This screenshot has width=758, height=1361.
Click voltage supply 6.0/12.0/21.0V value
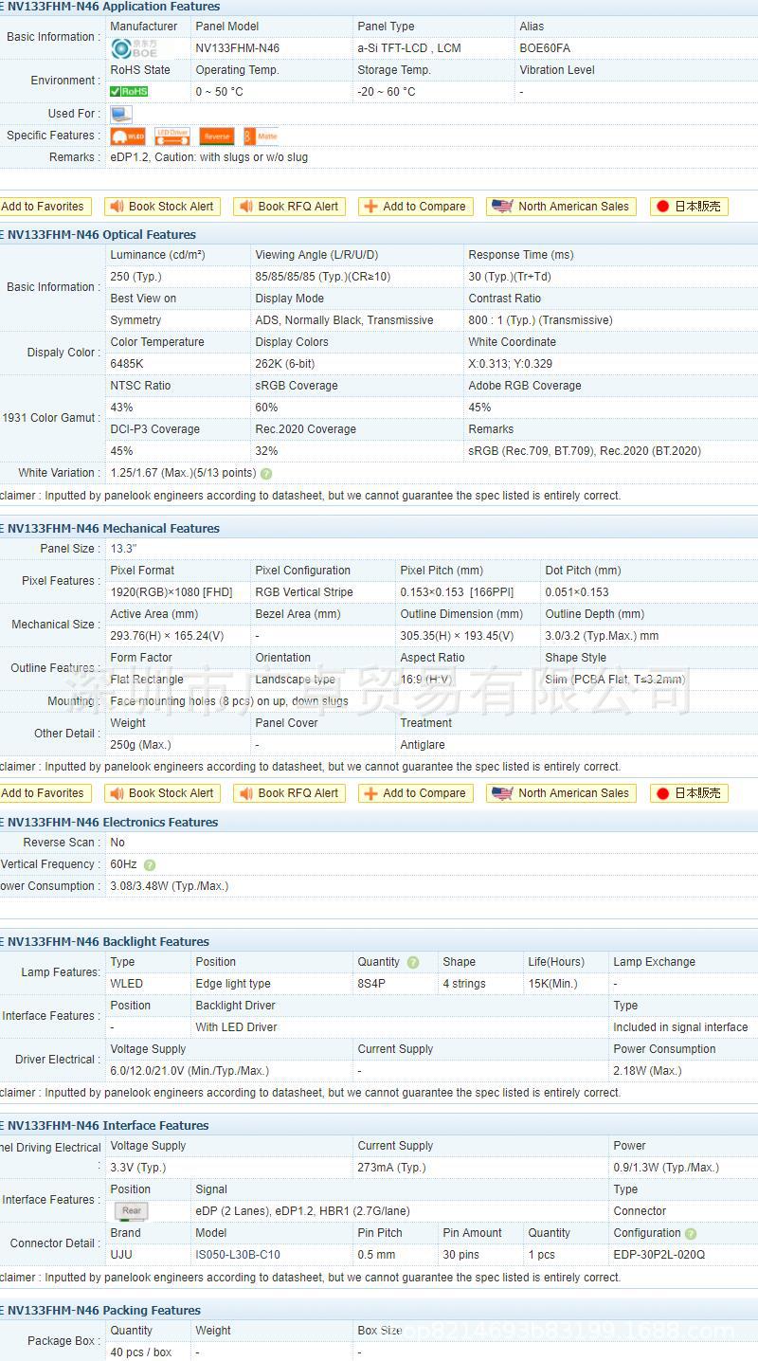(x=189, y=1071)
